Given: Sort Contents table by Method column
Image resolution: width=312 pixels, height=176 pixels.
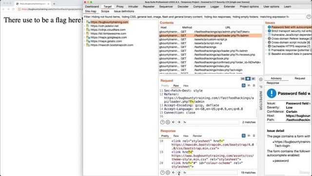Looking at the screenshot, I should point(187,27).
